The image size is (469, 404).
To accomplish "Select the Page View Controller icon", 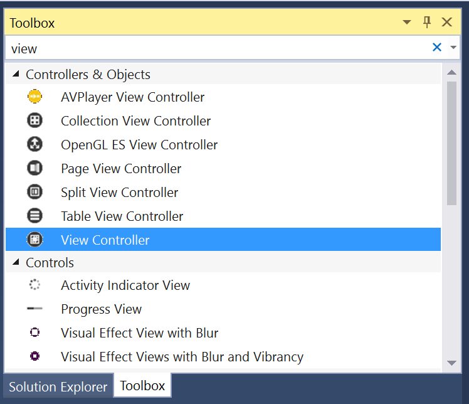I will point(34,168).
